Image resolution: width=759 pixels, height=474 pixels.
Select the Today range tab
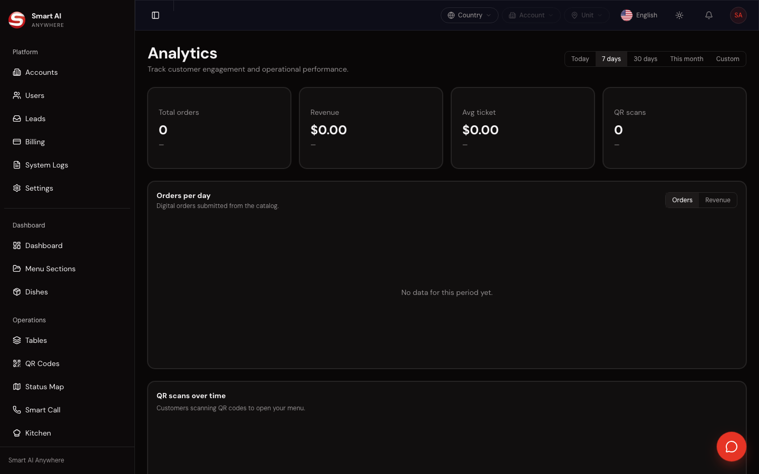[x=580, y=59]
